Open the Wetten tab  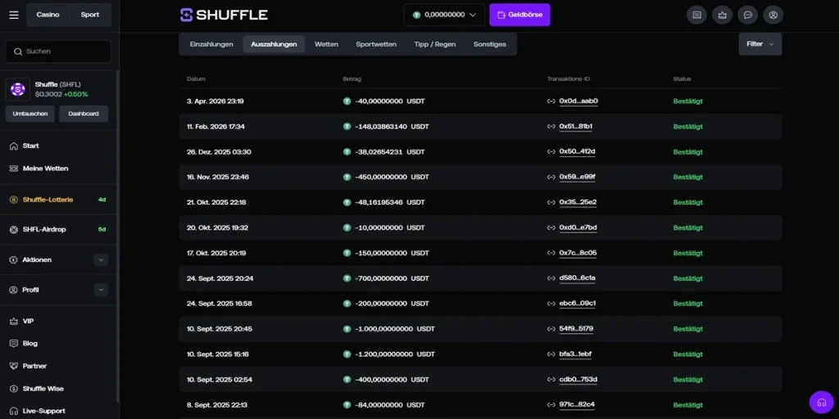coord(326,44)
